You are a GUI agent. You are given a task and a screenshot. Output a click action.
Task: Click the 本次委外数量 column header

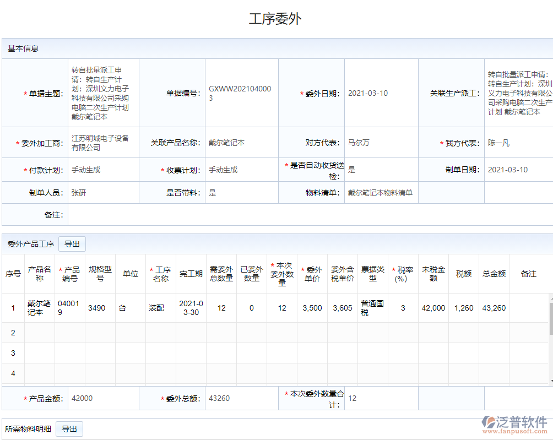tap(282, 274)
